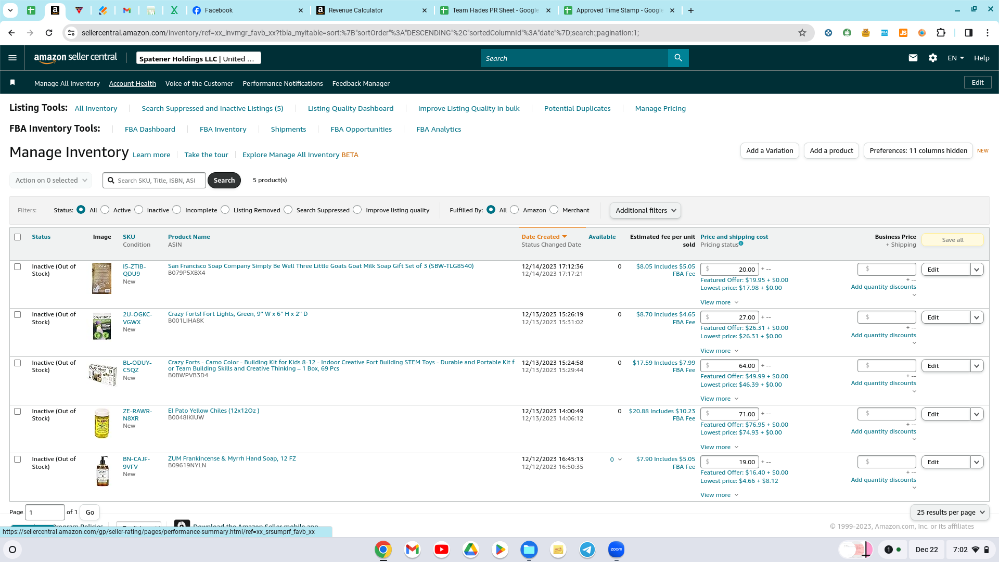The height and width of the screenshot is (562, 999).
Task: Click the SKU search input field
Action: 155,181
